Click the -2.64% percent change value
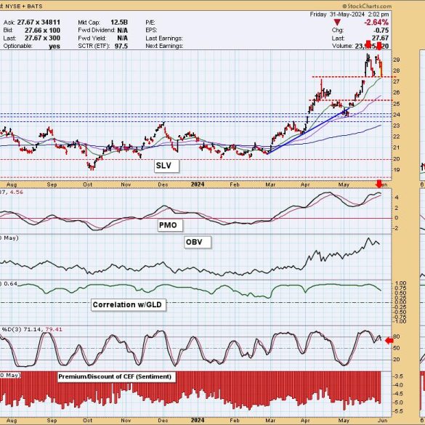 (376, 23)
